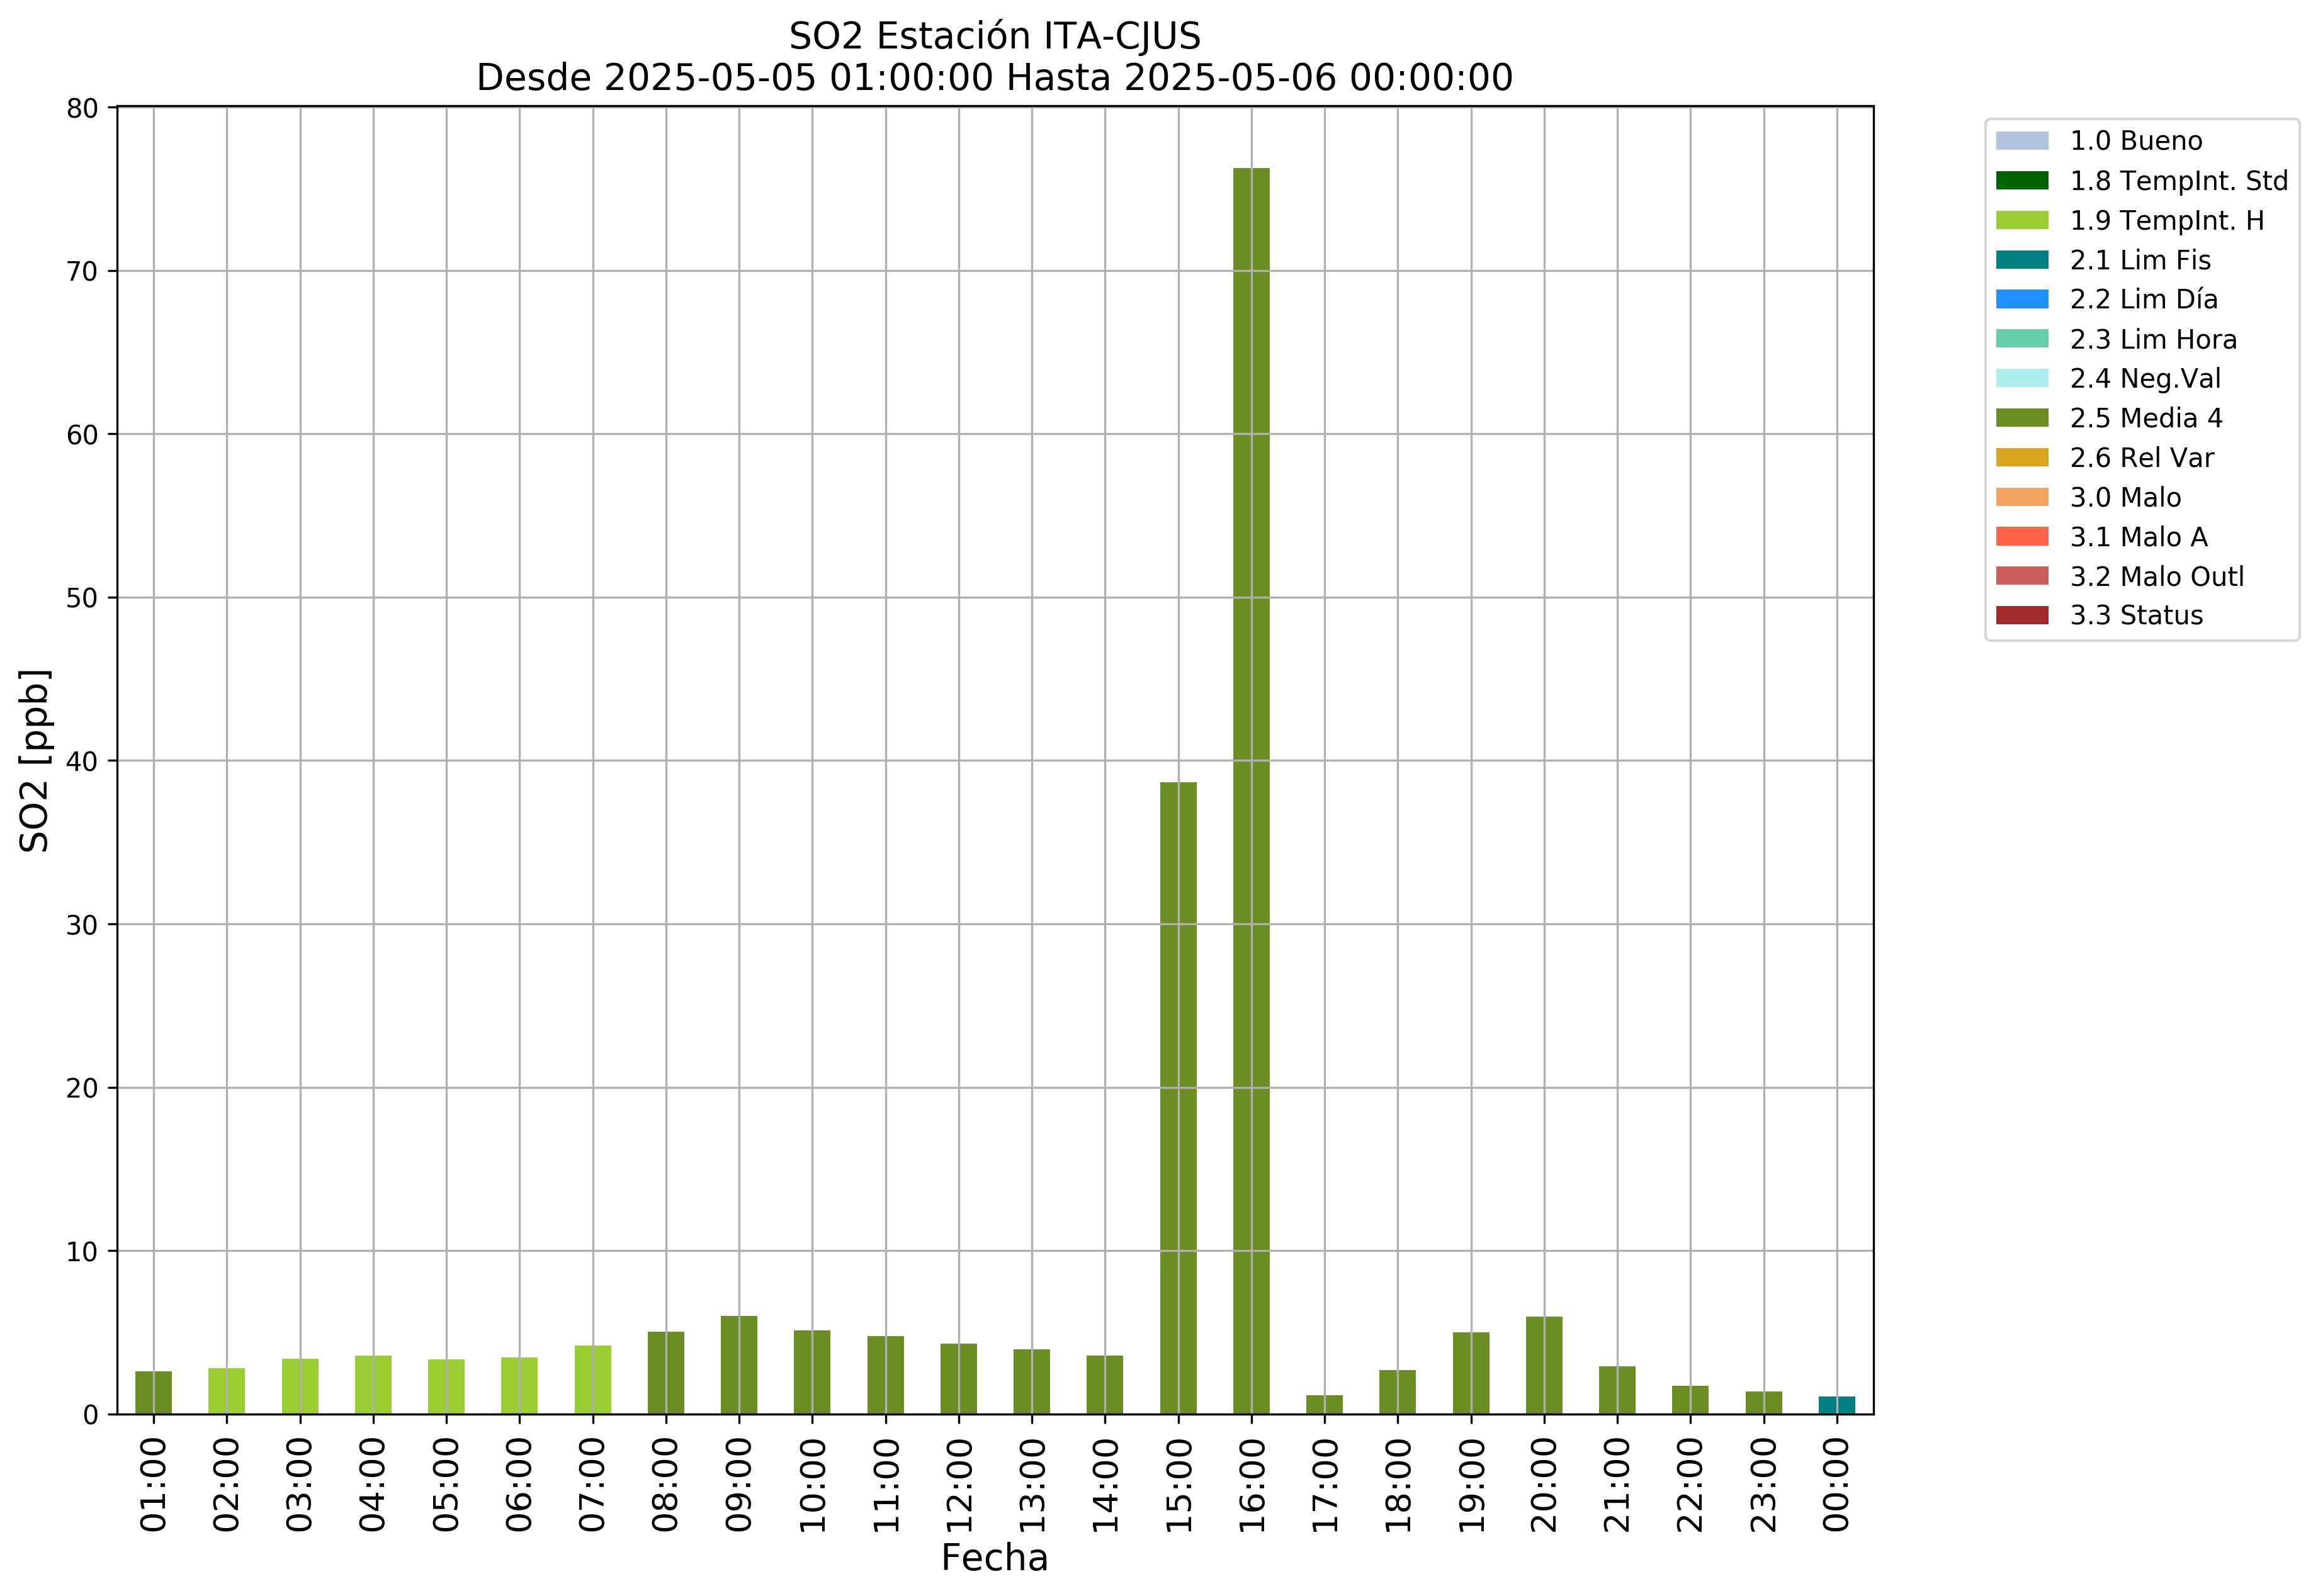Click the bar at 22:00
The width and height of the screenshot is (2318, 1596).
(1690, 1400)
